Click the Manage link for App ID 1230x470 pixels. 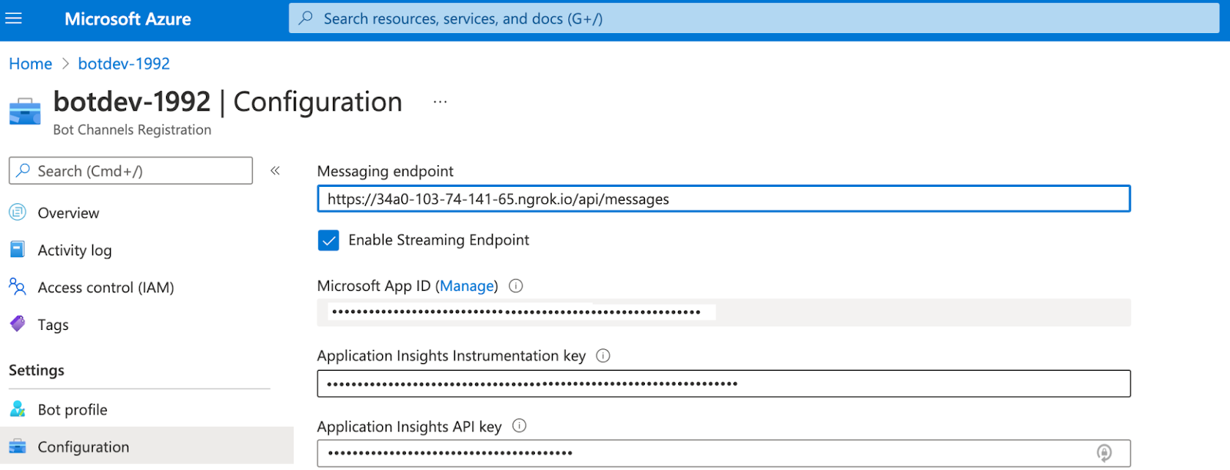click(x=467, y=286)
